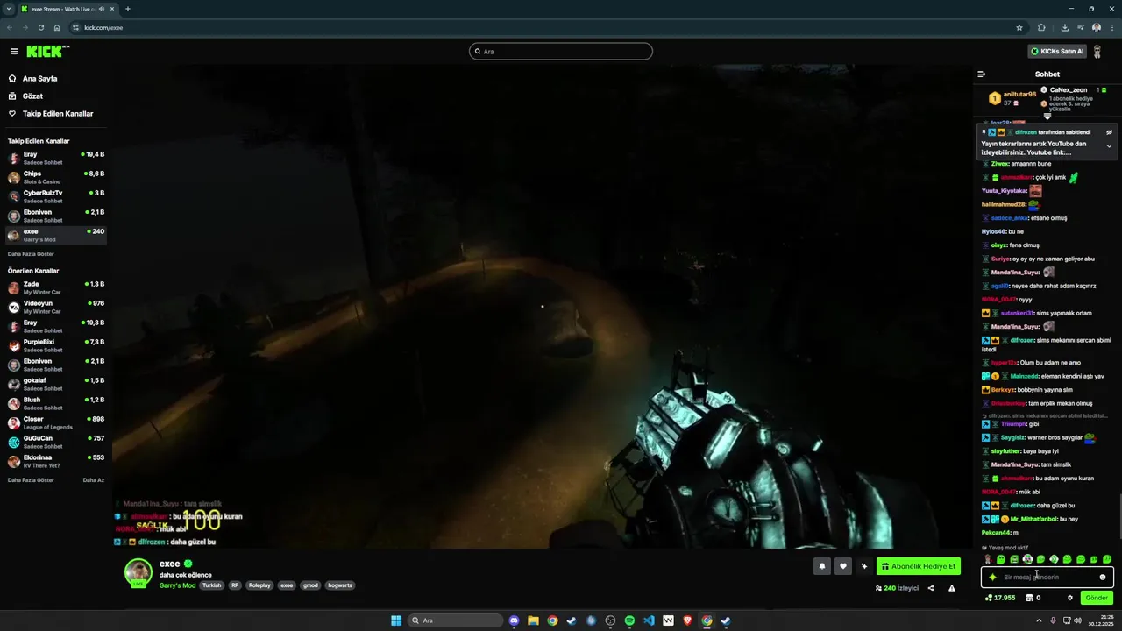Viewport: 1122px width, 631px height.
Task: Select the hogwarts tag
Action: (x=339, y=585)
